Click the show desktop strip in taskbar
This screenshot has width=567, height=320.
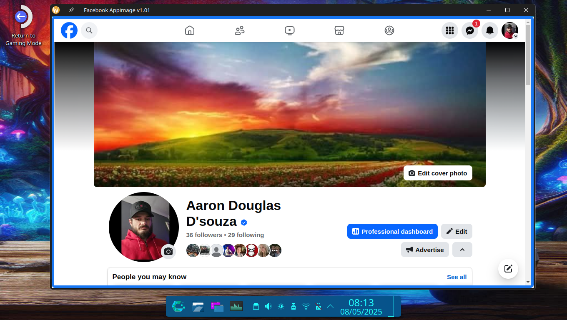point(391,306)
